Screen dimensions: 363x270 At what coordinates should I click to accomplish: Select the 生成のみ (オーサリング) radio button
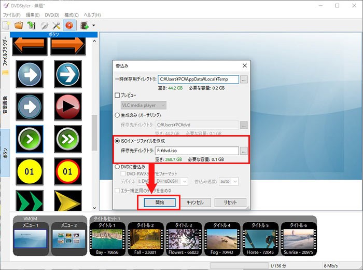[x=117, y=115]
